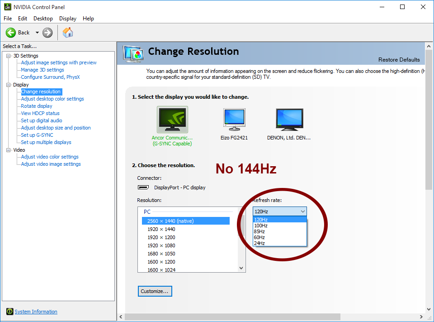Maximize the NVIDIA Control Panel window
The image size is (434, 322).
pos(402,7)
